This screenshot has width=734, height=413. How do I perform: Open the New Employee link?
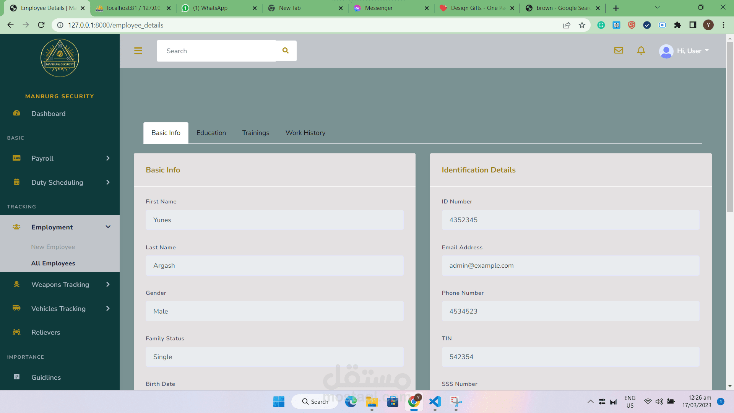53,247
